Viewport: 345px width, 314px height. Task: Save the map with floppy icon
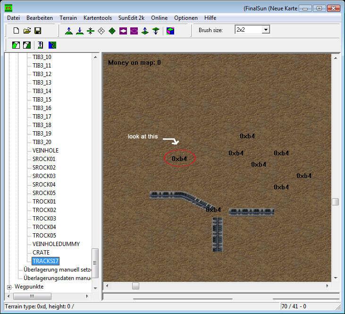pyautogui.click(x=38, y=31)
